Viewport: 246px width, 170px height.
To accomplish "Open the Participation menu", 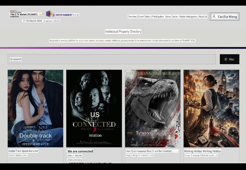I will [158, 17].
